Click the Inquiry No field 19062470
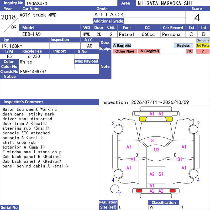210x210 pixels. 71,3
